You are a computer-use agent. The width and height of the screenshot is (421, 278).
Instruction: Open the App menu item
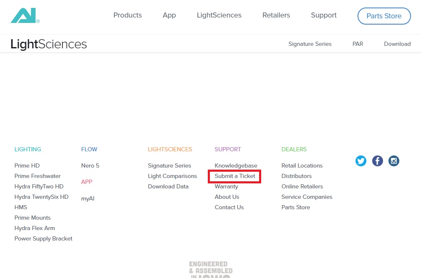[x=169, y=15]
